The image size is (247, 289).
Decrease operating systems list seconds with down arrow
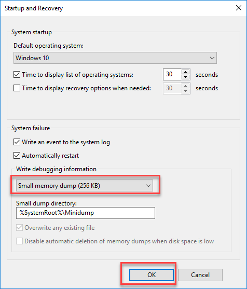pos(185,77)
